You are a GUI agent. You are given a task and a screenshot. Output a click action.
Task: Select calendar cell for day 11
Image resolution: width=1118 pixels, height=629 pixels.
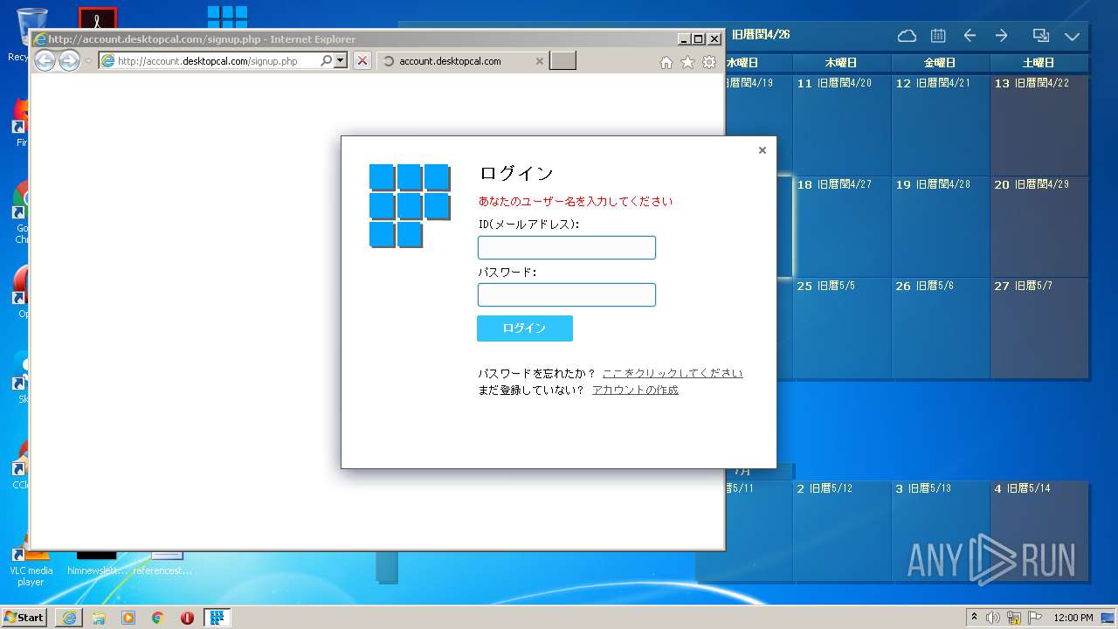842,125
